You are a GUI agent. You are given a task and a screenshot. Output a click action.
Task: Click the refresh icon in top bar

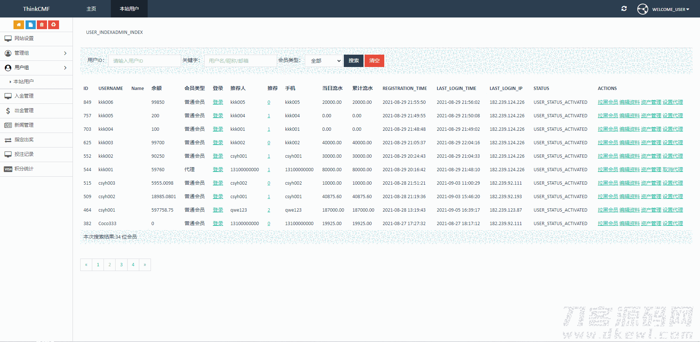[624, 9]
